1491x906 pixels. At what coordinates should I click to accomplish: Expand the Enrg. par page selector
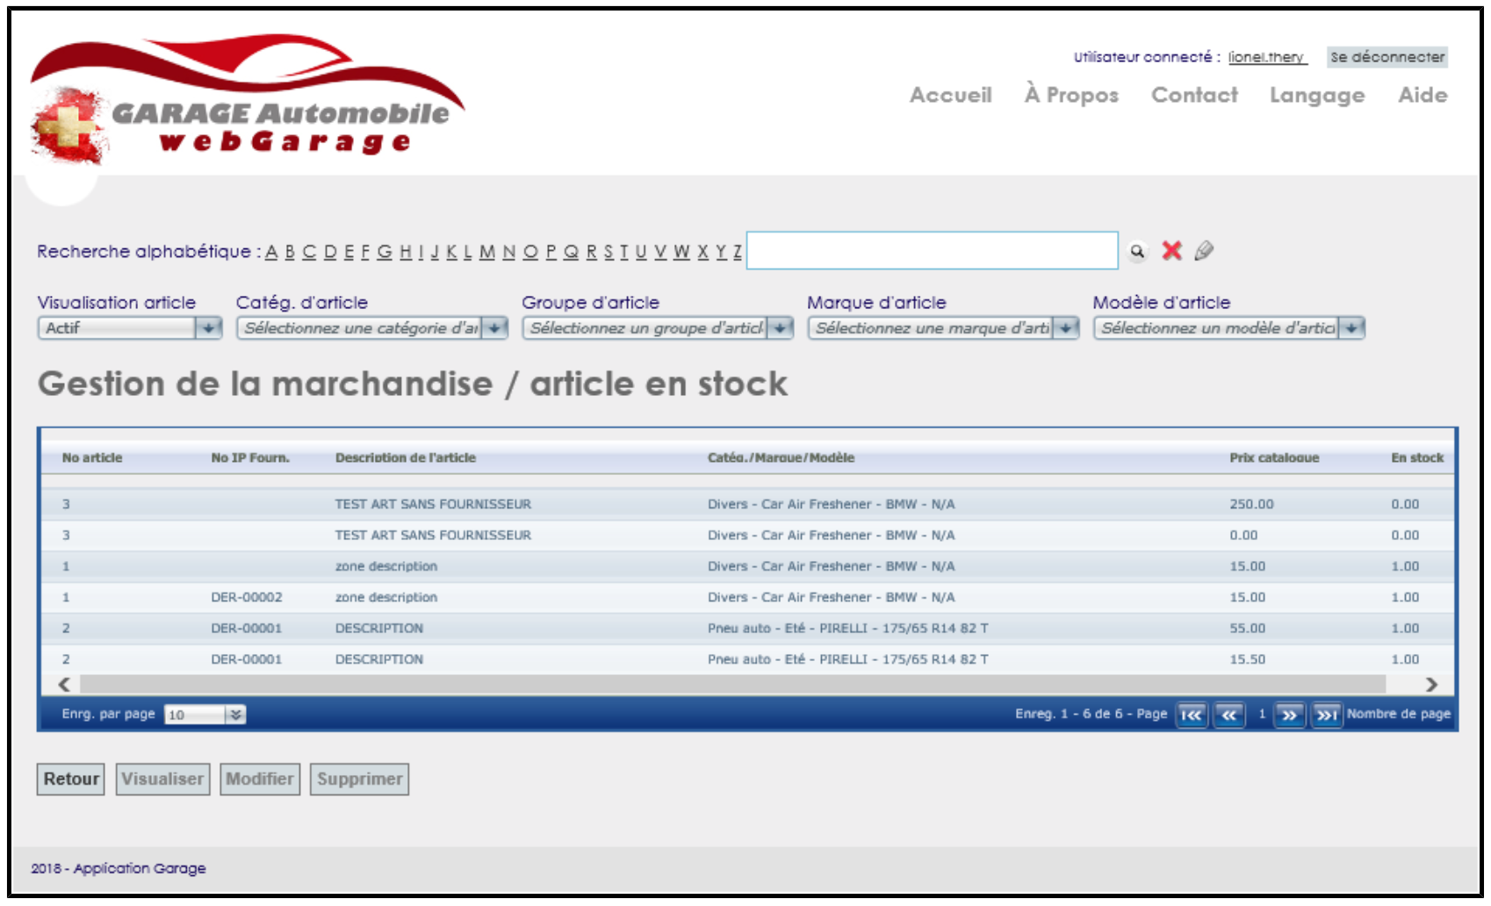point(235,715)
